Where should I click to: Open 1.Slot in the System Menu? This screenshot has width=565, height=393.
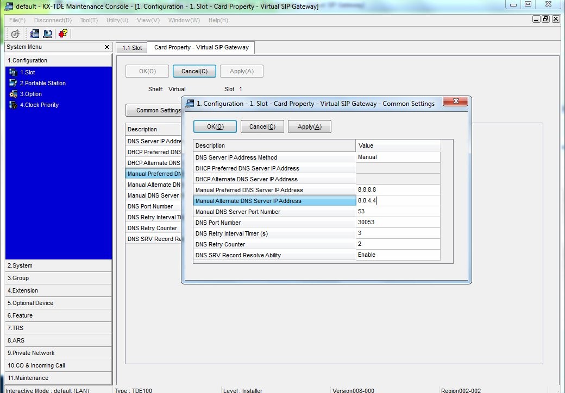(x=27, y=72)
